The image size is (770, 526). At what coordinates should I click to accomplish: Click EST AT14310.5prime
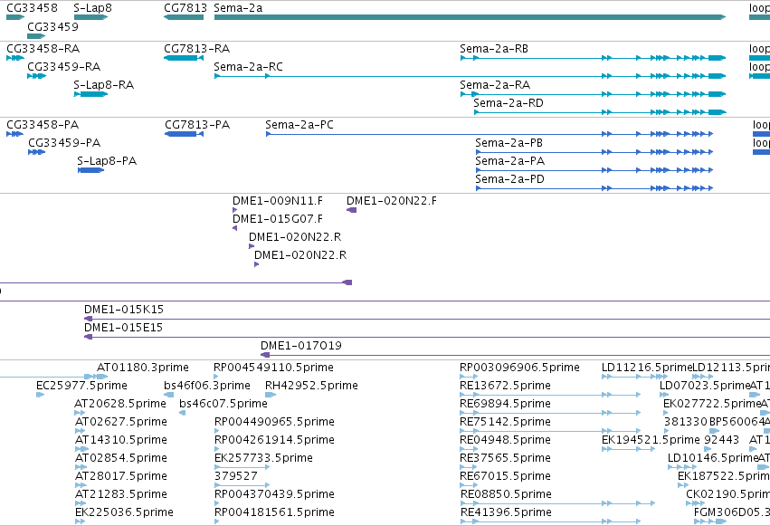tap(82, 449)
